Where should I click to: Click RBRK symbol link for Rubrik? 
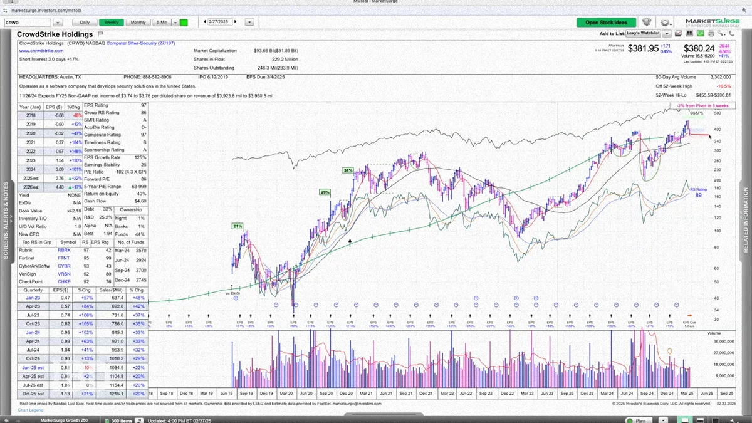coord(64,249)
